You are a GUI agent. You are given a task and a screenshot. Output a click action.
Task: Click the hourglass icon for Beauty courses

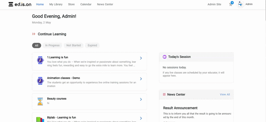(x=40, y=101)
